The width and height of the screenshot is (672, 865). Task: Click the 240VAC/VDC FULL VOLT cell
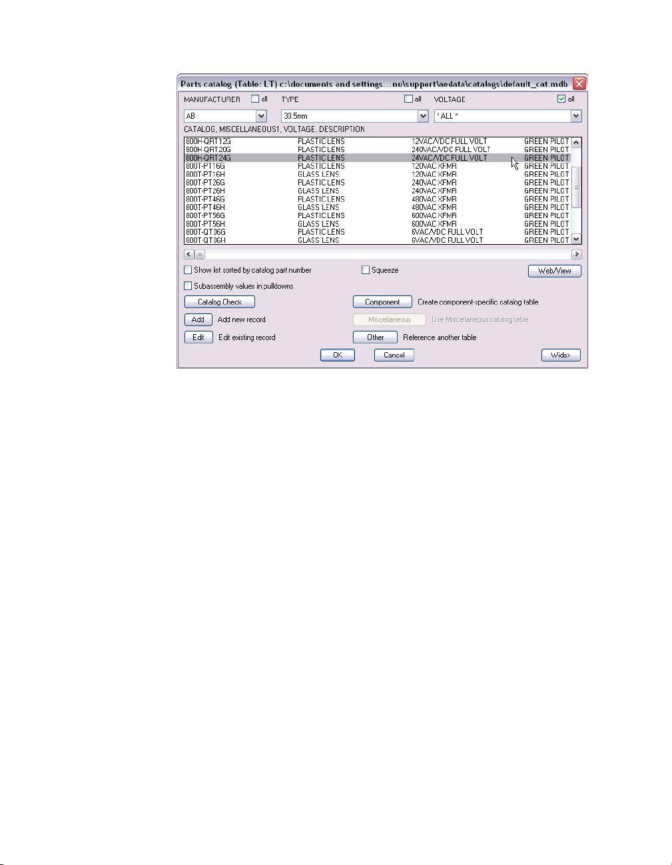click(451, 149)
